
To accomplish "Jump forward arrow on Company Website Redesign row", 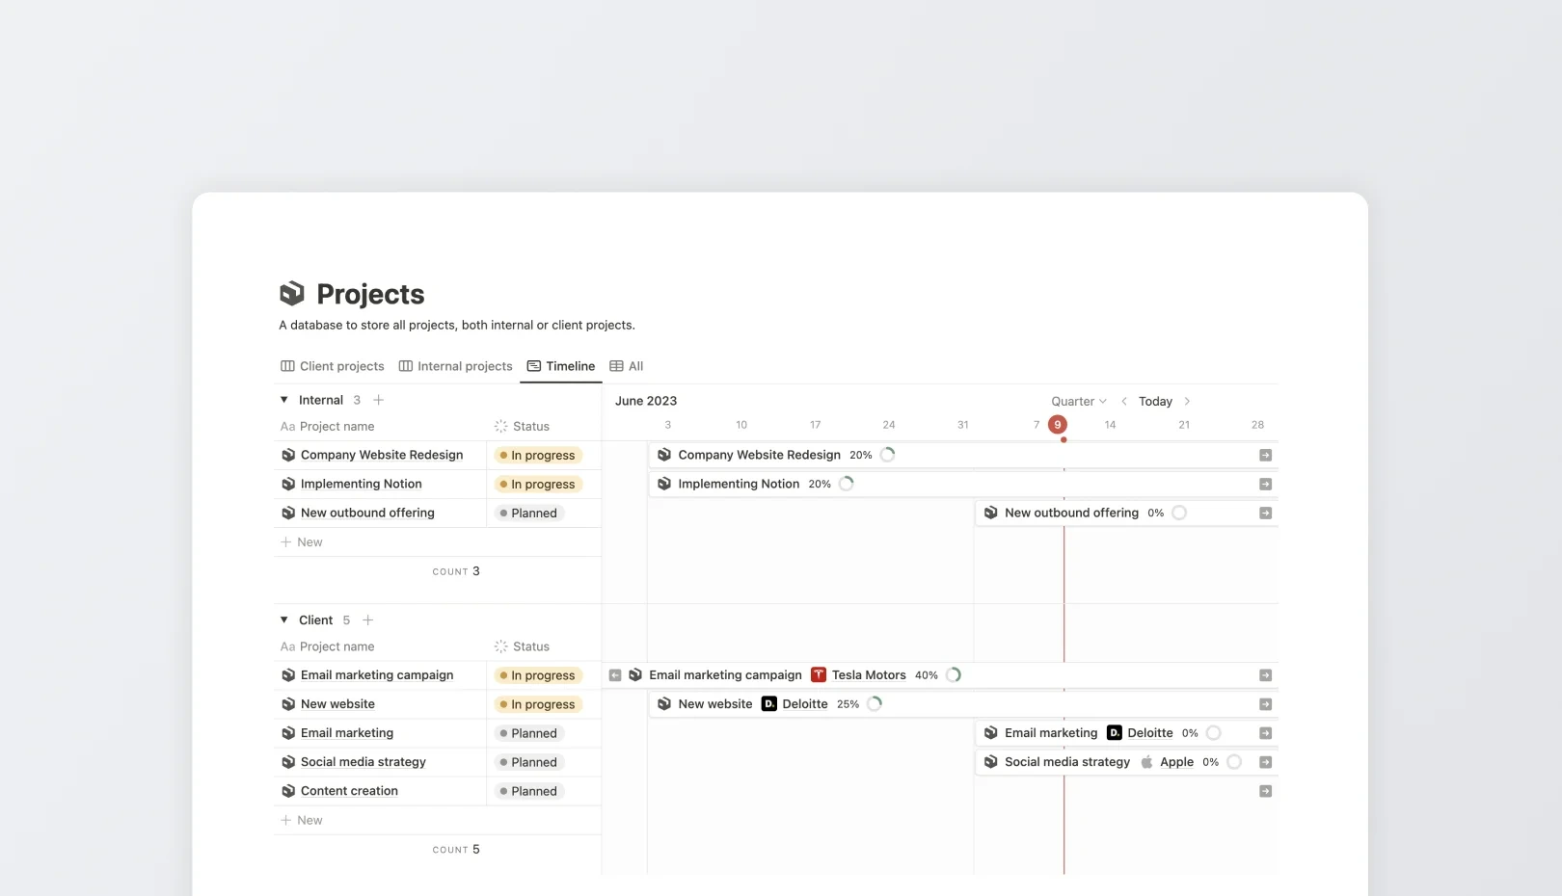I will [1265, 456].
